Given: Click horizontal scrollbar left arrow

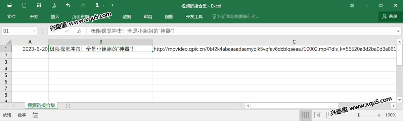Looking at the screenshot, I should click(248, 106).
